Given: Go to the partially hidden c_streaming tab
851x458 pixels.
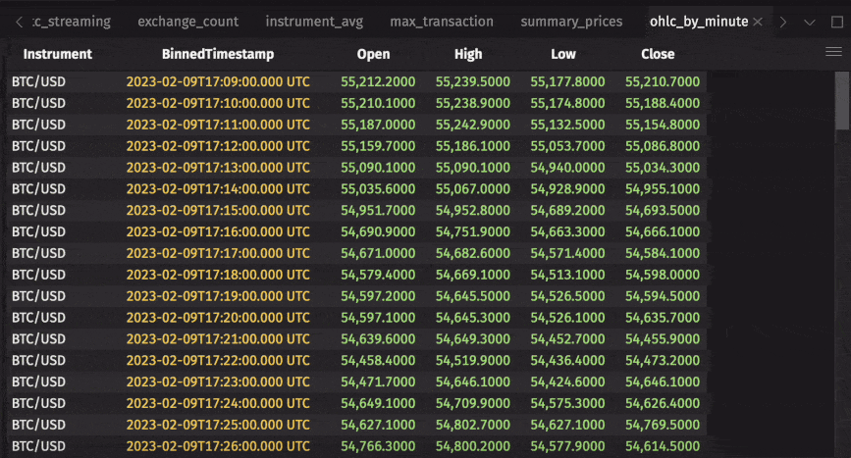Looking at the screenshot, I should (71, 22).
